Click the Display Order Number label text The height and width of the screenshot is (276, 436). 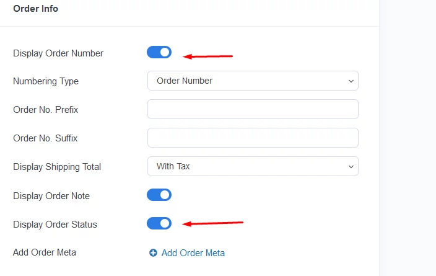pyautogui.click(x=58, y=53)
